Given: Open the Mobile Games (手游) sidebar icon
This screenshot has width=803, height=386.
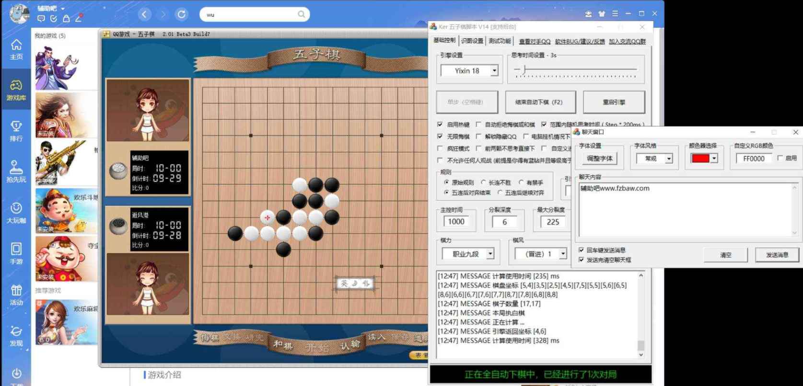Looking at the screenshot, I should point(16,254).
